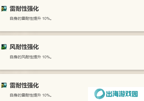
Task: Select the bottommost 雷耐性强化 heading
Action: coord(24,85)
